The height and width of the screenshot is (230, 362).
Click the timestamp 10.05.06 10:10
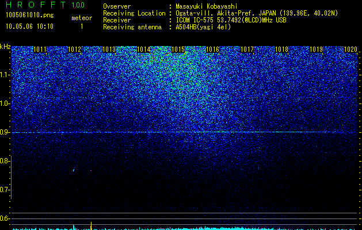(x=29, y=26)
